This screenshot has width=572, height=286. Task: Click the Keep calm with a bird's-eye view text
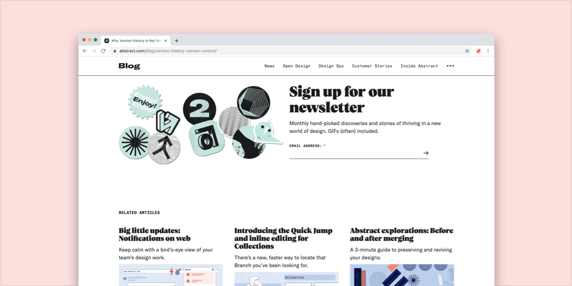pyautogui.click(x=166, y=254)
